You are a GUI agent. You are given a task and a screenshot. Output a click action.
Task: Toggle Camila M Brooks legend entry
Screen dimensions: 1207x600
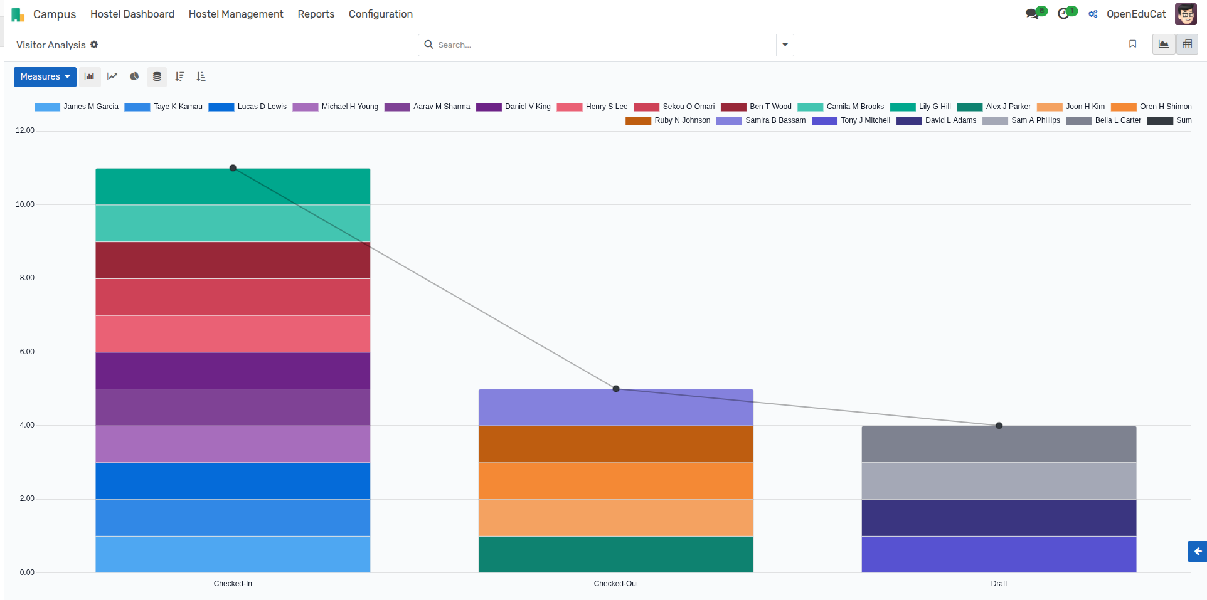click(841, 107)
